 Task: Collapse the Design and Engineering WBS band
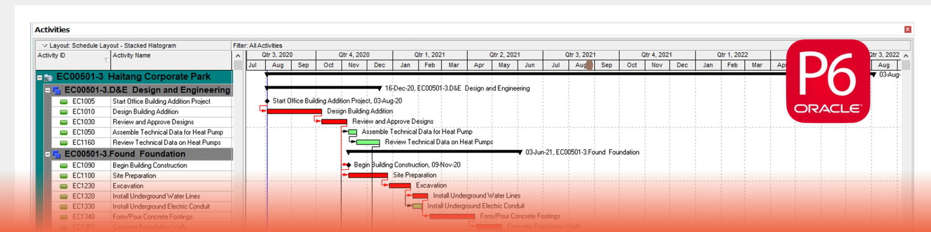point(47,90)
